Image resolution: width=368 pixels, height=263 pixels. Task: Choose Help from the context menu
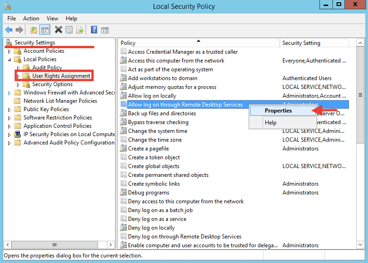tap(270, 123)
